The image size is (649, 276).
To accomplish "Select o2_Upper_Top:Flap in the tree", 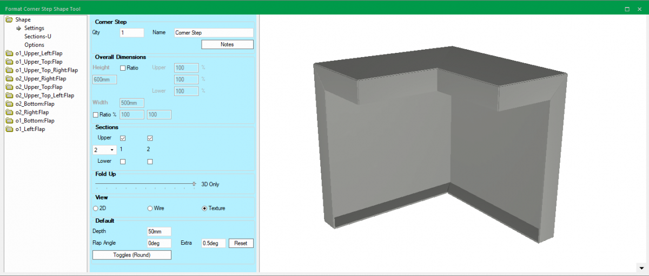I will [x=39, y=87].
